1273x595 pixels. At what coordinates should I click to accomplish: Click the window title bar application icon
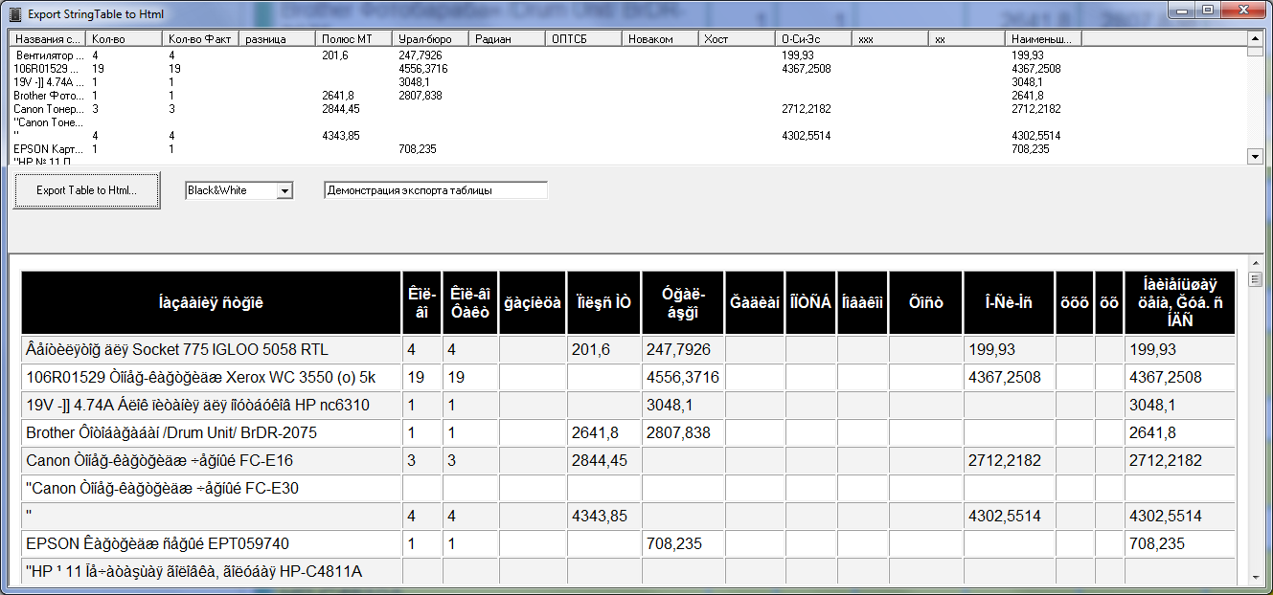click(x=15, y=14)
